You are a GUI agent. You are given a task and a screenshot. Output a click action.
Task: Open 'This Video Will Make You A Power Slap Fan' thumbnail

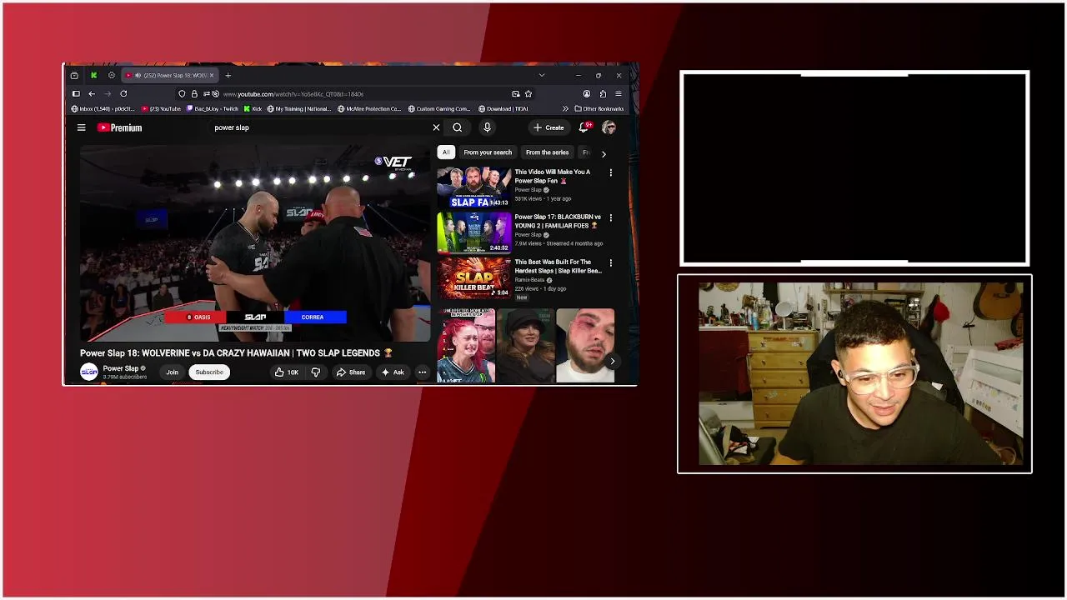click(x=474, y=187)
